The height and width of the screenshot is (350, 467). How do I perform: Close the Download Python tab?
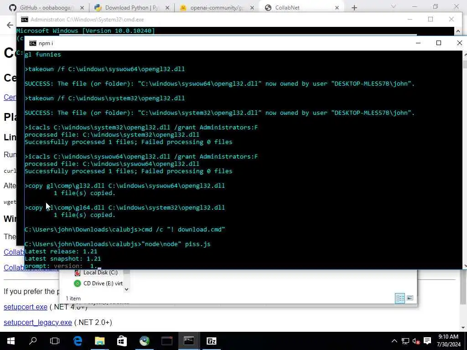167,8
